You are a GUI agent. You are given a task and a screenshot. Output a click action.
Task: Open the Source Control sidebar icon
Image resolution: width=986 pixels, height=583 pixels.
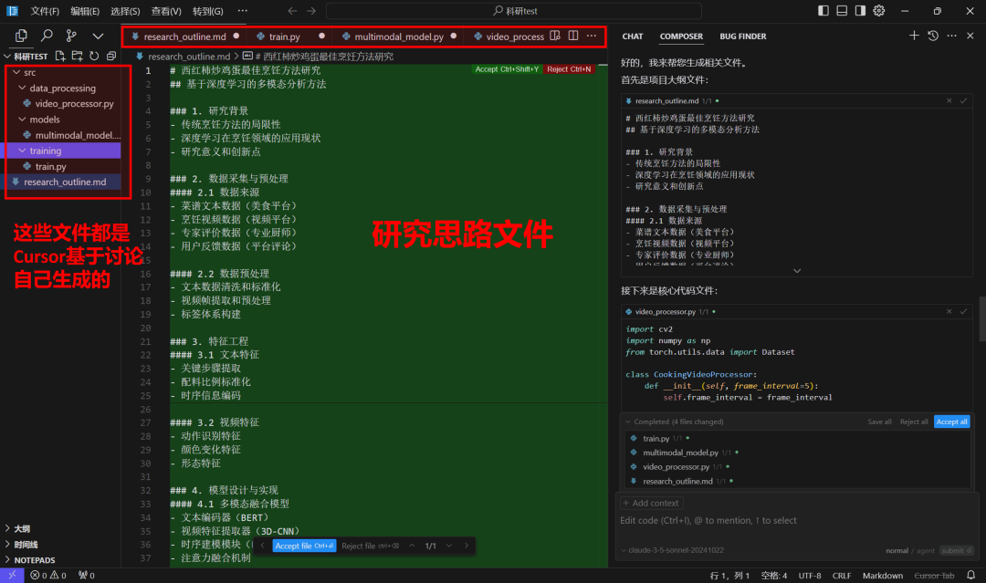pos(69,36)
